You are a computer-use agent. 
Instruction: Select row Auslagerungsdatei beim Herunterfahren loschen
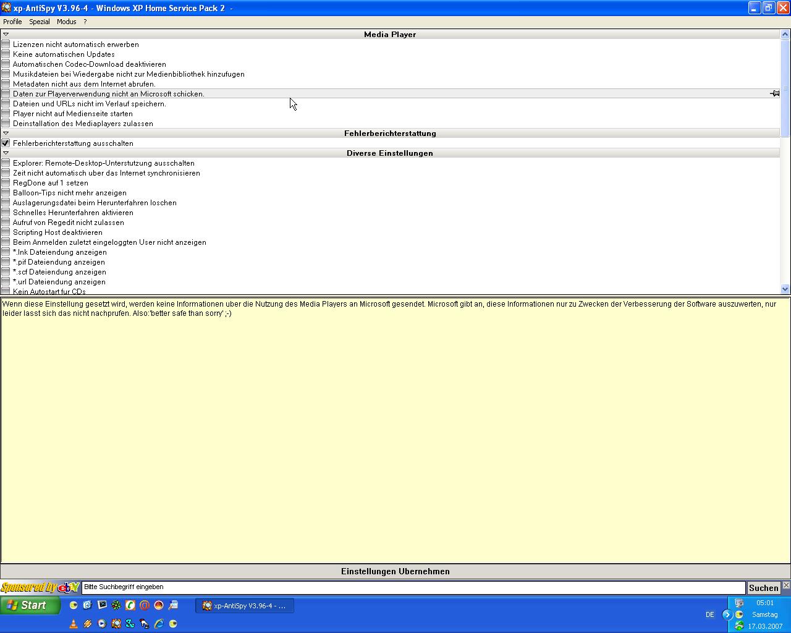[390, 202]
